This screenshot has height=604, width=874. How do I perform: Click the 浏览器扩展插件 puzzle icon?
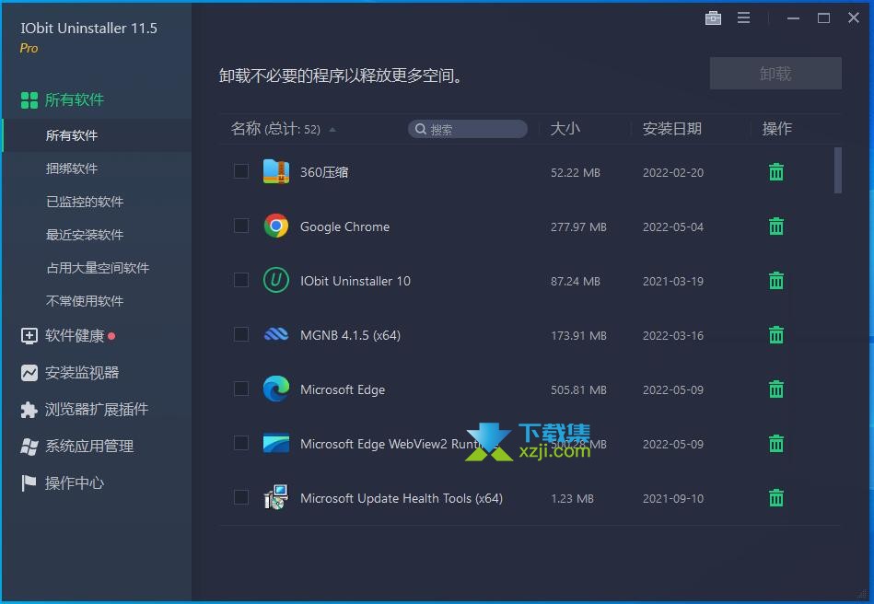[x=29, y=410]
